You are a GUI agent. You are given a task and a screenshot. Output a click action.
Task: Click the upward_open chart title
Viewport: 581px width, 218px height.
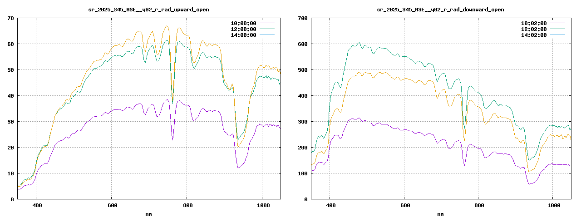(148, 10)
